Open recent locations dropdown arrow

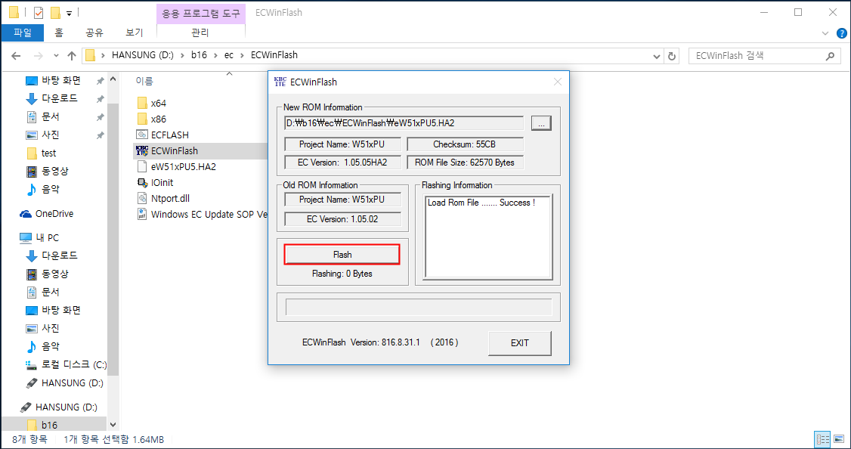56,55
